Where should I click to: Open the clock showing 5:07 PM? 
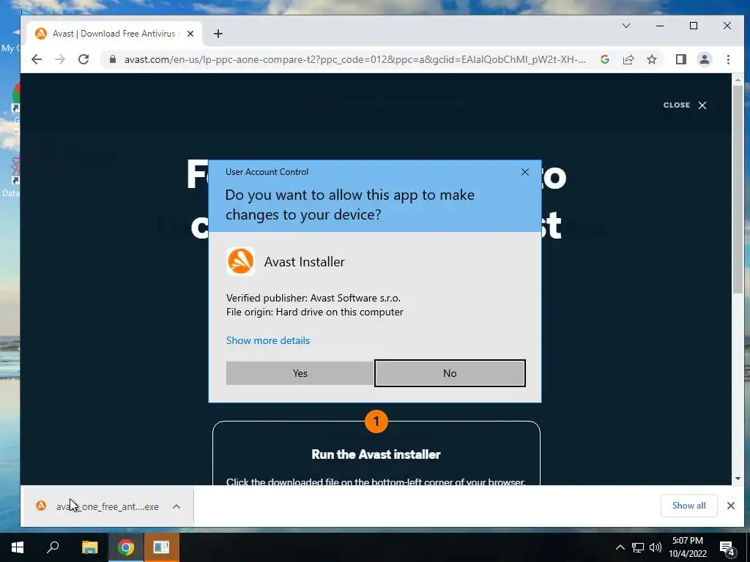[x=688, y=547]
